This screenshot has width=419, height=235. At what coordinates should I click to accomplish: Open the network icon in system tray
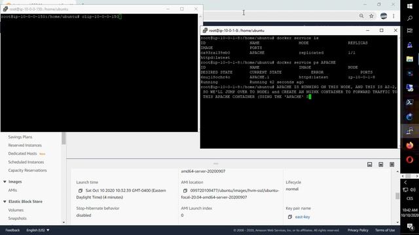(405, 190)
